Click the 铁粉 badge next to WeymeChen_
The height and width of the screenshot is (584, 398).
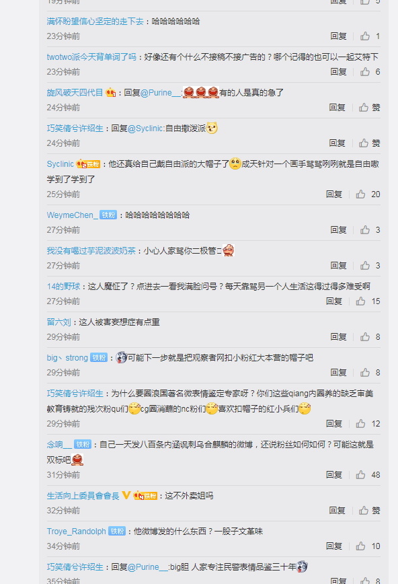pyautogui.click(x=108, y=215)
